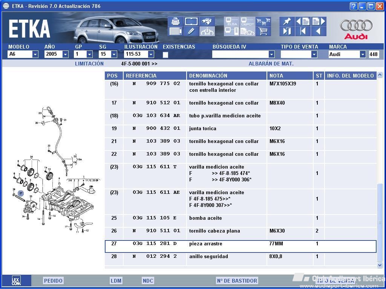Click the document with car icon
Image resolution: width=386 pixels, height=289 pixels.
pos(247,31)
